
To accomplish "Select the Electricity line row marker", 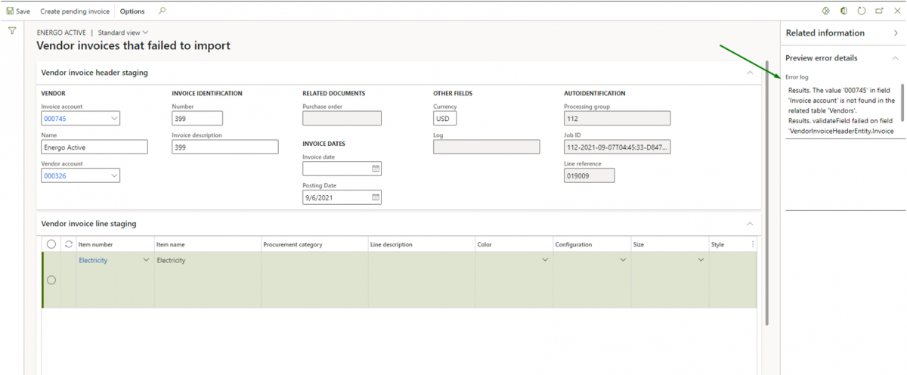I will point(51,280).
